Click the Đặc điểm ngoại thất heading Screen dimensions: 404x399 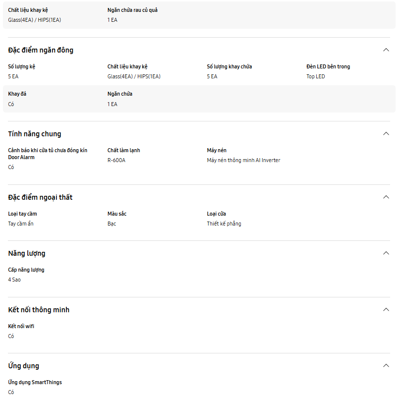coord(40,197)
